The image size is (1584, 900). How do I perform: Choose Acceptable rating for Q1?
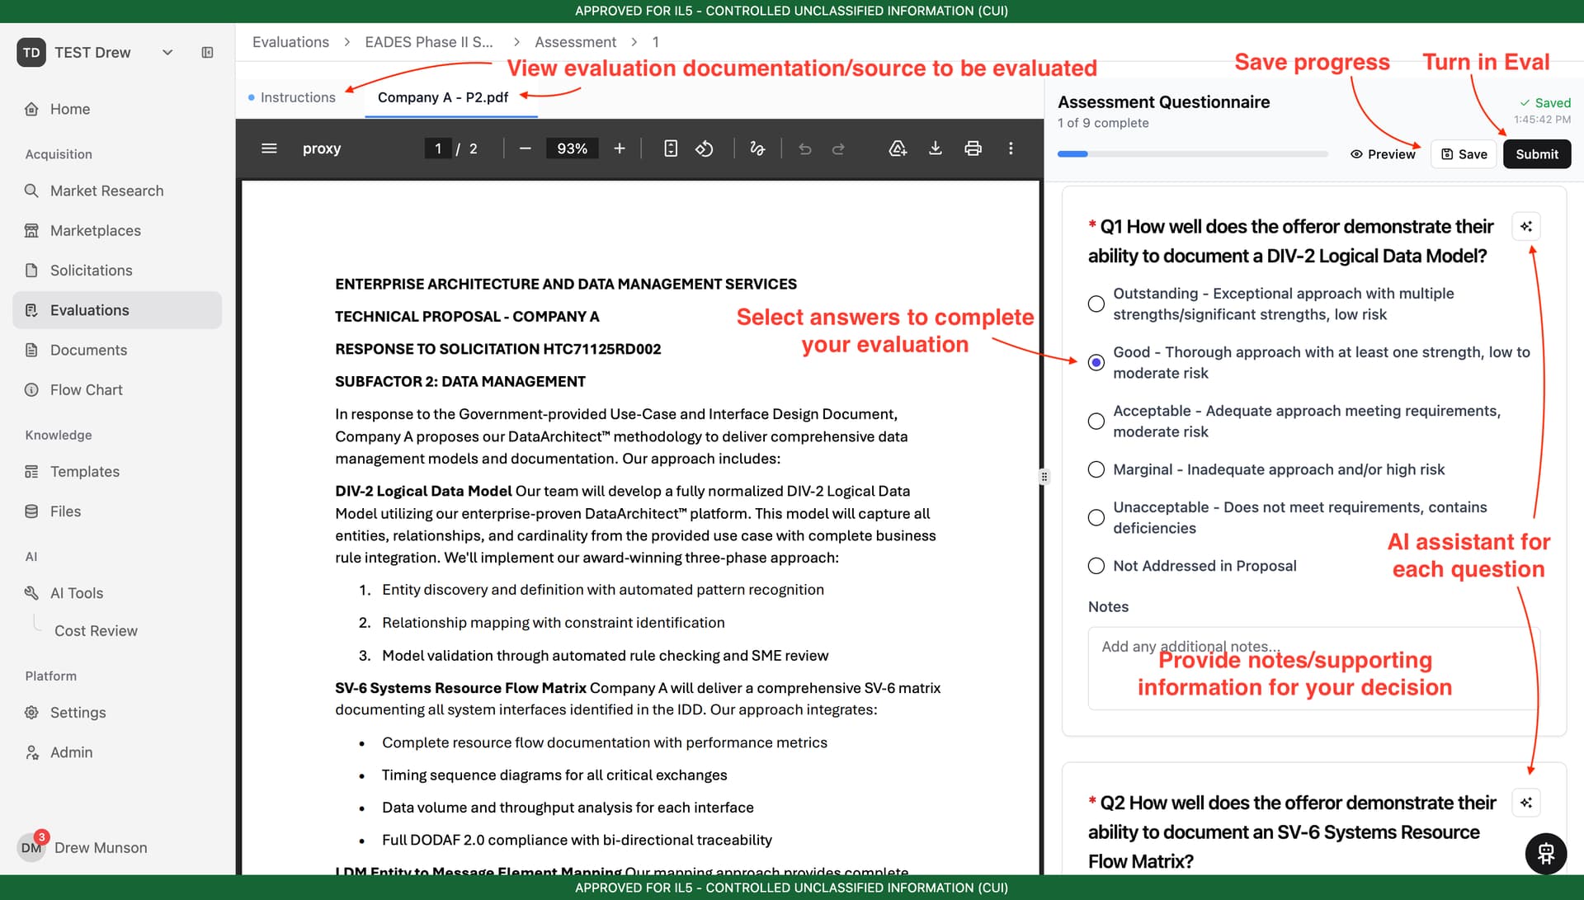[x=1096, y=421]
